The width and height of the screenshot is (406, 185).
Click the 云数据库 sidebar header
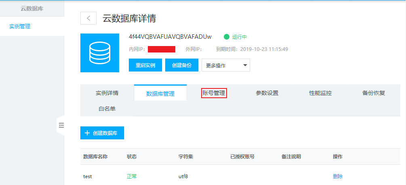[32, 8]
